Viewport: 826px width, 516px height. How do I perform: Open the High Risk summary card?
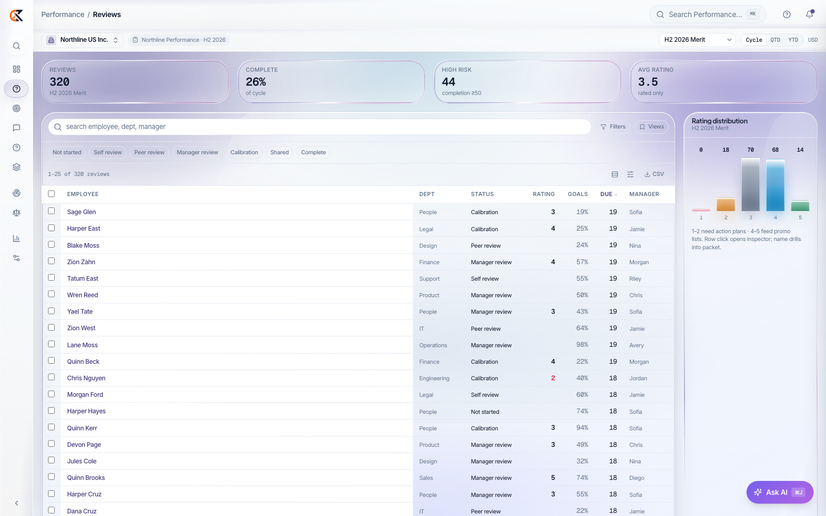click(528, 82)
